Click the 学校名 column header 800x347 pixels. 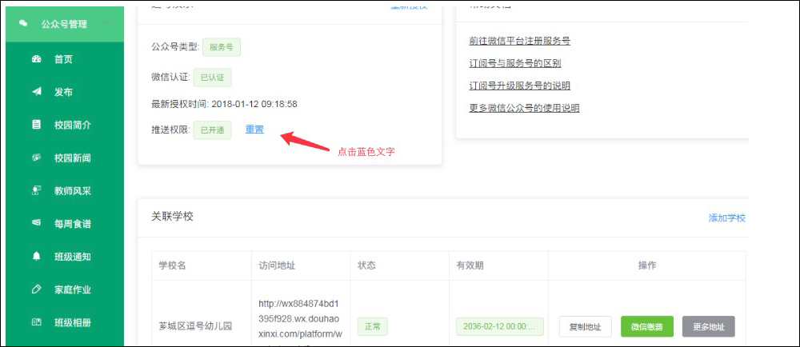pos(174,265)
